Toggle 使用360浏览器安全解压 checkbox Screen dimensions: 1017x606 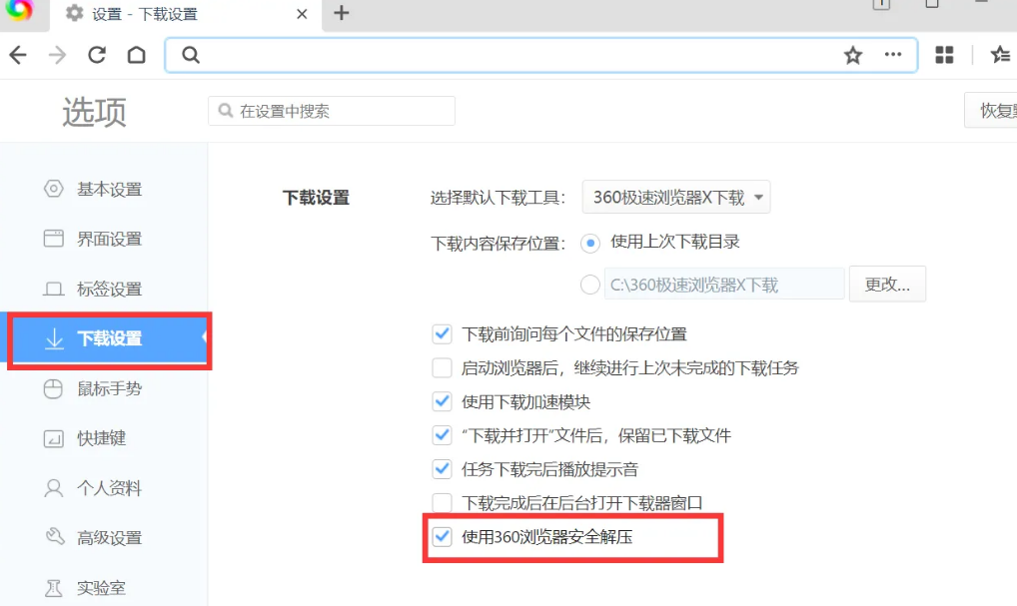point(443,536)
